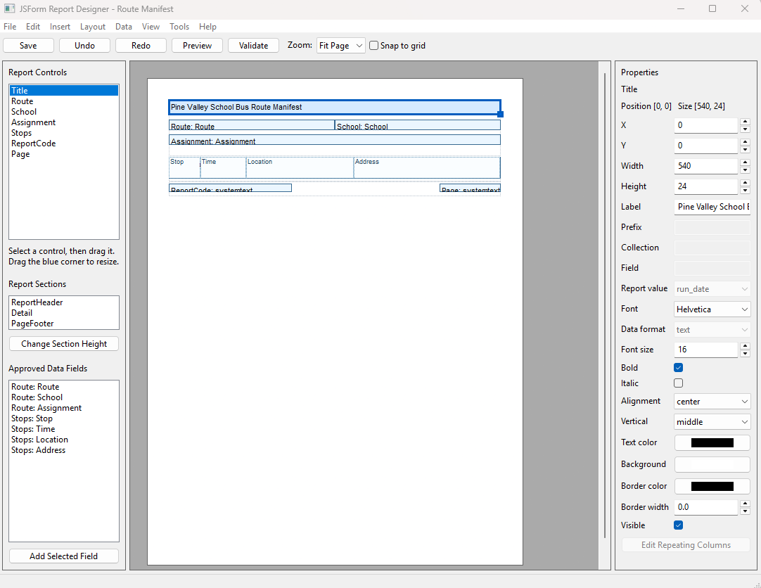Screen dimensions: 761x588
Task: Open the Edit menu
Action: pos(33,27)
